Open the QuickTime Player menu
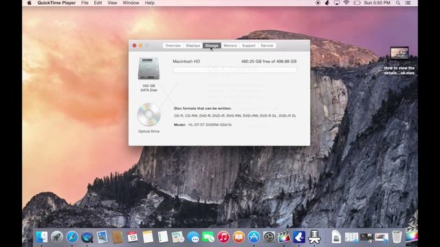This screenshot has width=440, height=247. [56, 3]
